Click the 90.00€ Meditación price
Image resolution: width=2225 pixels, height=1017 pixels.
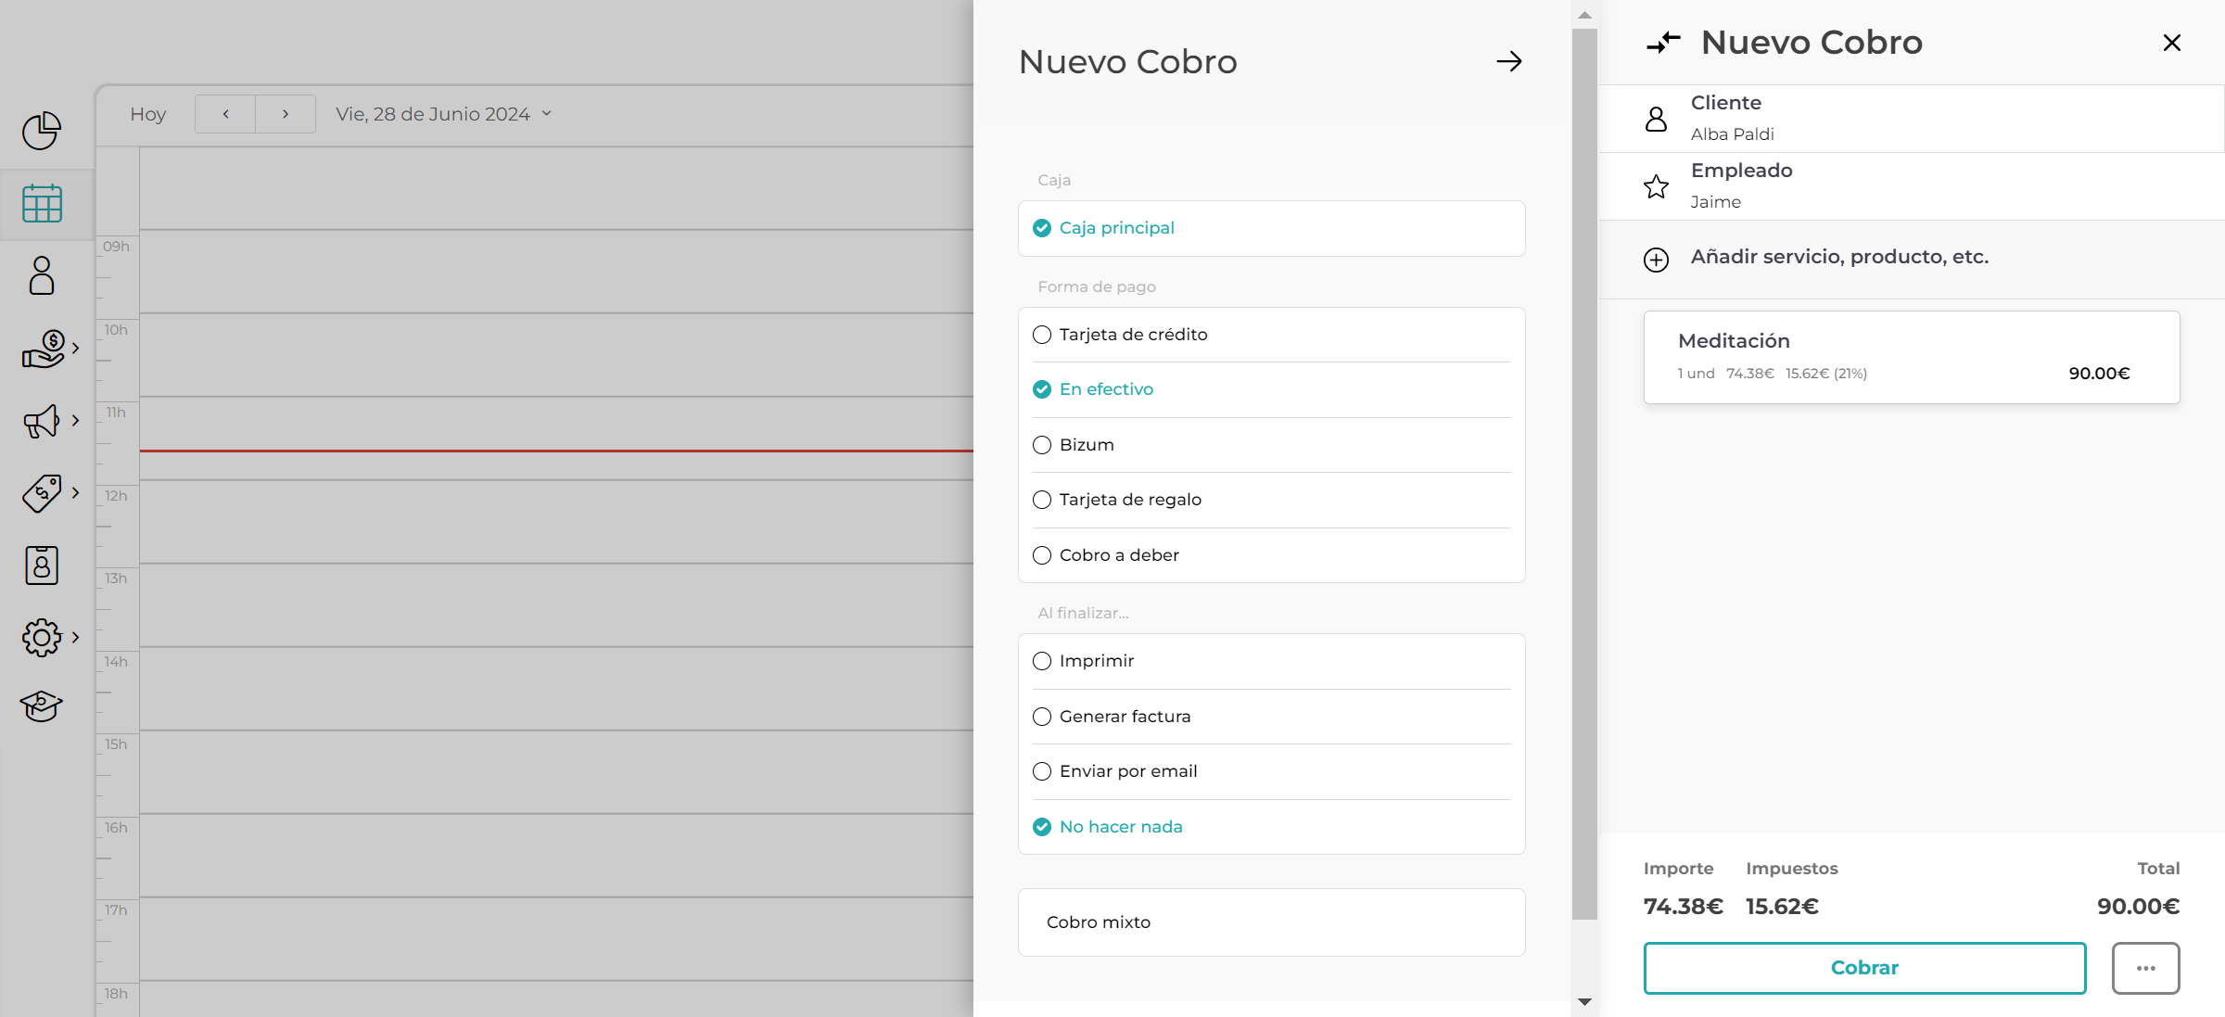click(x=2099, y=374)
